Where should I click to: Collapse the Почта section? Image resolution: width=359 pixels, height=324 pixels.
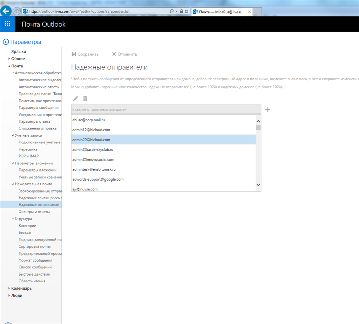click(x=9, y=66)
